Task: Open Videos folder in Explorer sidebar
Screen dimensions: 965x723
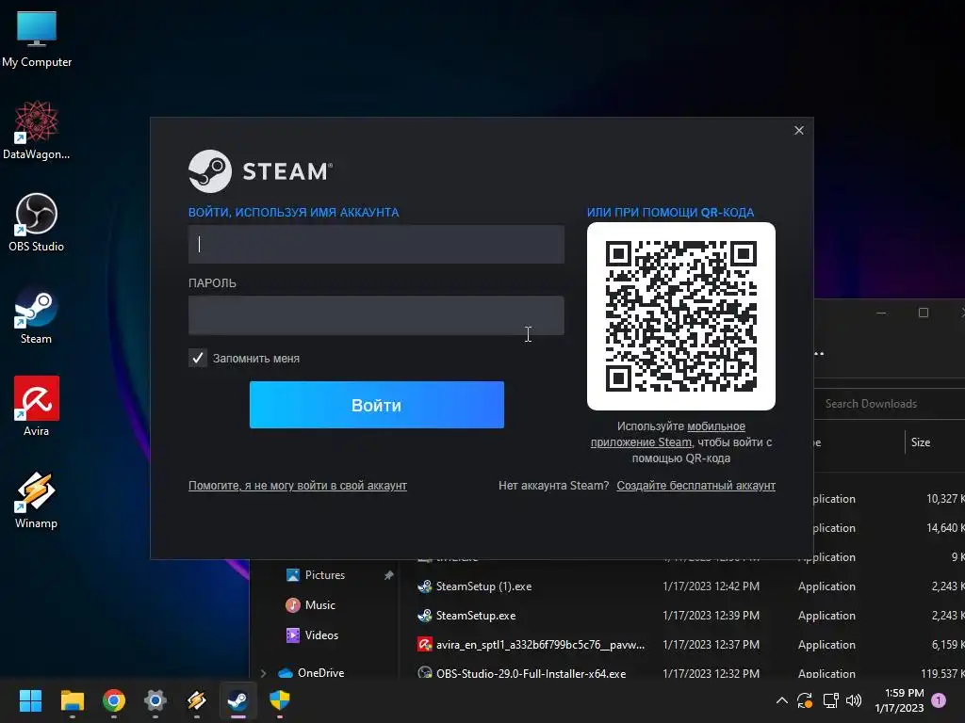Action: 312,635
